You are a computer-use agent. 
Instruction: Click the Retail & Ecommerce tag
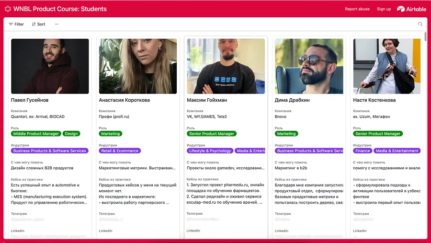pos(120,151)
